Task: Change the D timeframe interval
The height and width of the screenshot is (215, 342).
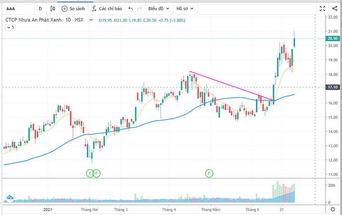Action: point(40,9)
